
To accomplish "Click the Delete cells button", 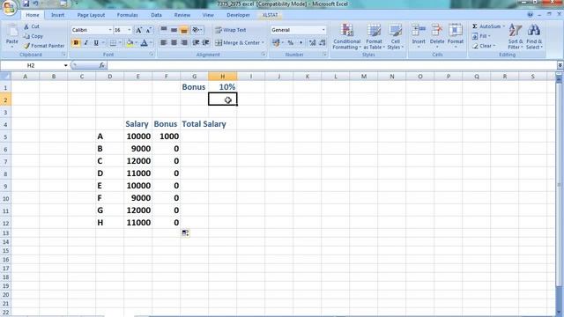I will [437, 36].
